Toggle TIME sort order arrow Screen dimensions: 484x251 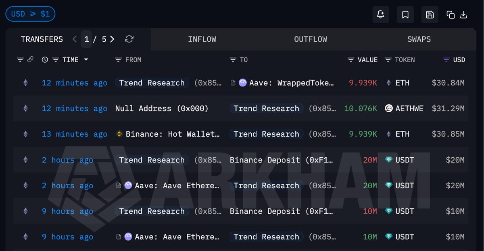coord(86,60)
